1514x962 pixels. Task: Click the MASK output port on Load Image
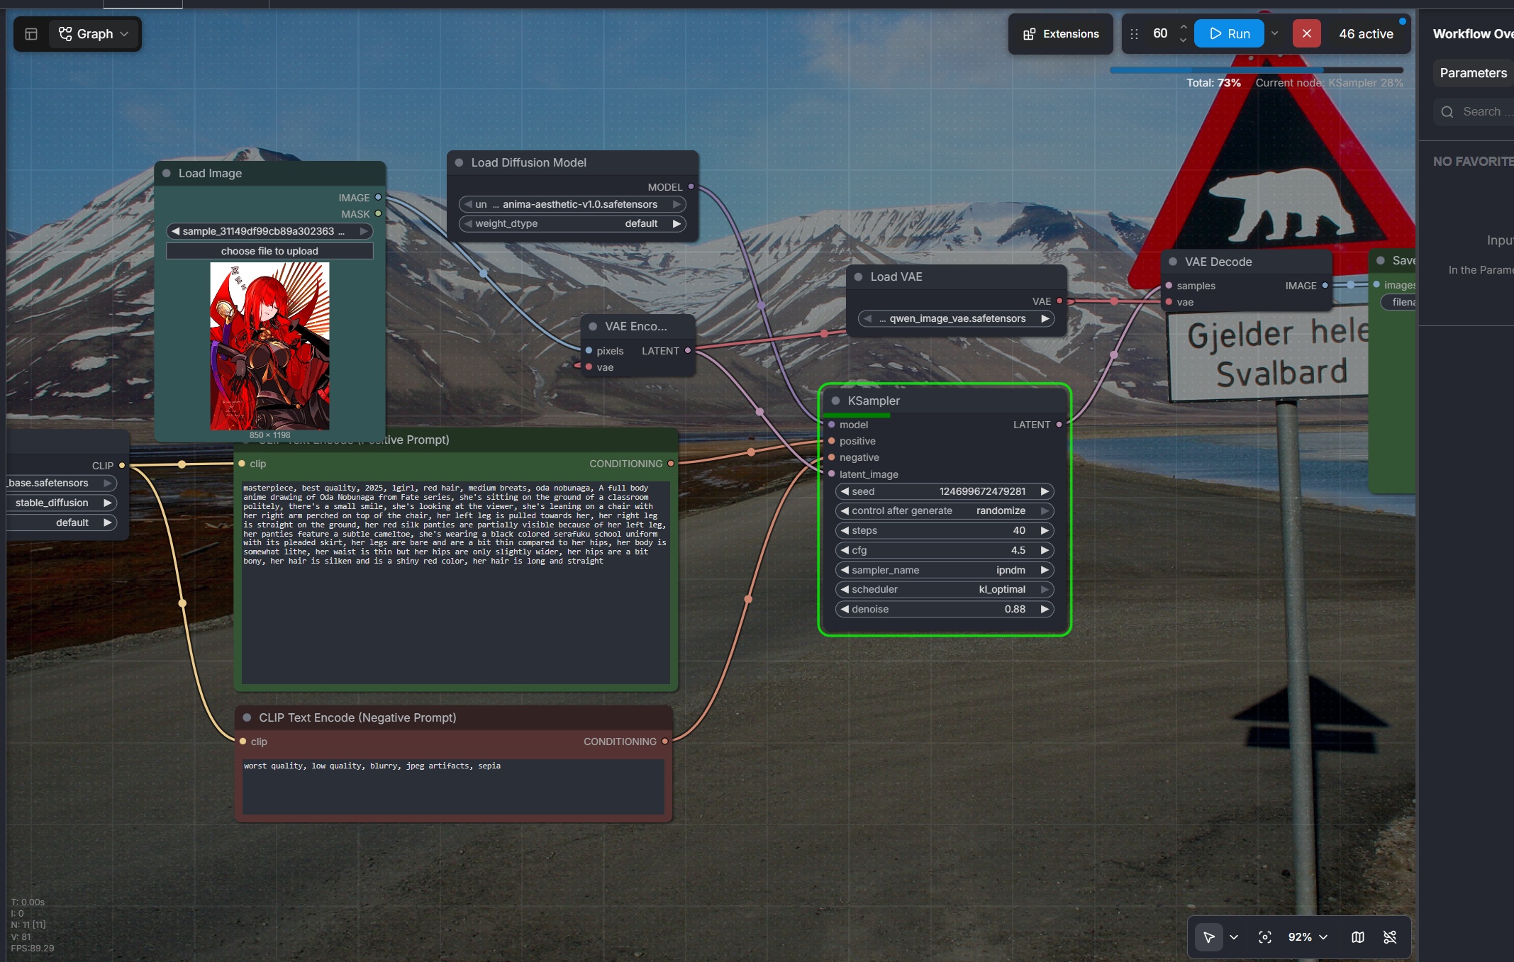click(378, 213)
